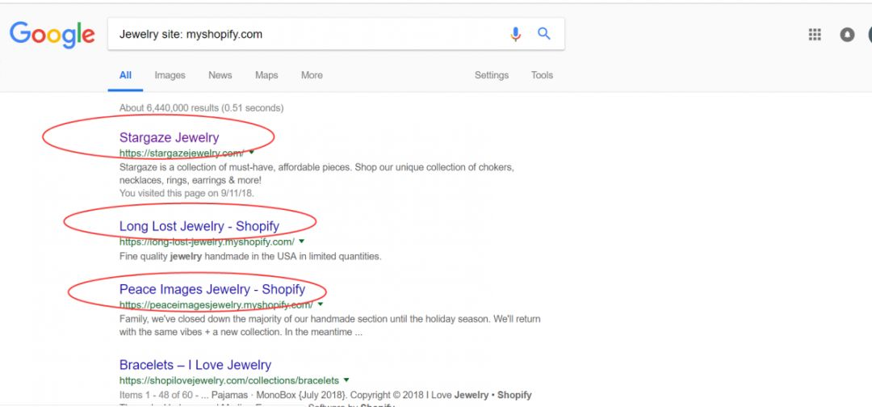Click the Google logo
This screenshot has width=872, height=407.
pos(52,35)
